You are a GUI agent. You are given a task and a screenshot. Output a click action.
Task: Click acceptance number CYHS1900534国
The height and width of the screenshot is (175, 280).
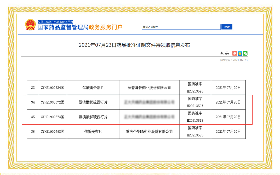[53, 88]
